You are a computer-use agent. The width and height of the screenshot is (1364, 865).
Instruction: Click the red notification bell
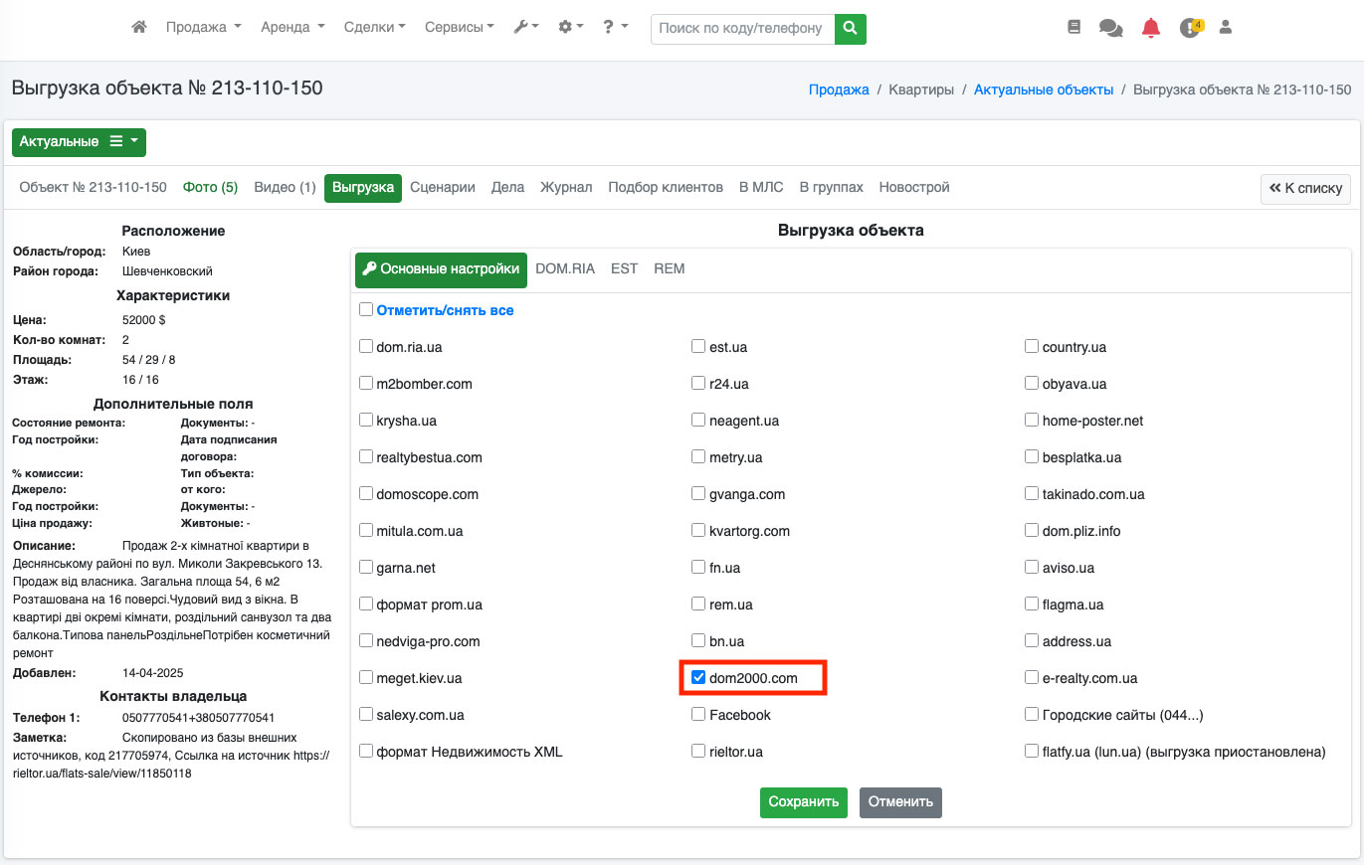[1150, 28]
